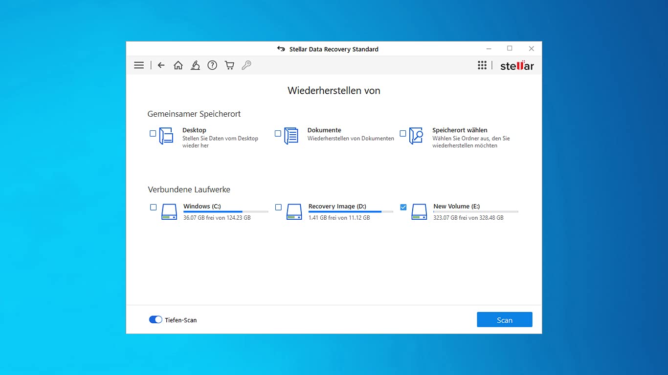This screenshot has height=375, width=668.
Task: Click the shopping cart icon
Action: pos(229,65)
